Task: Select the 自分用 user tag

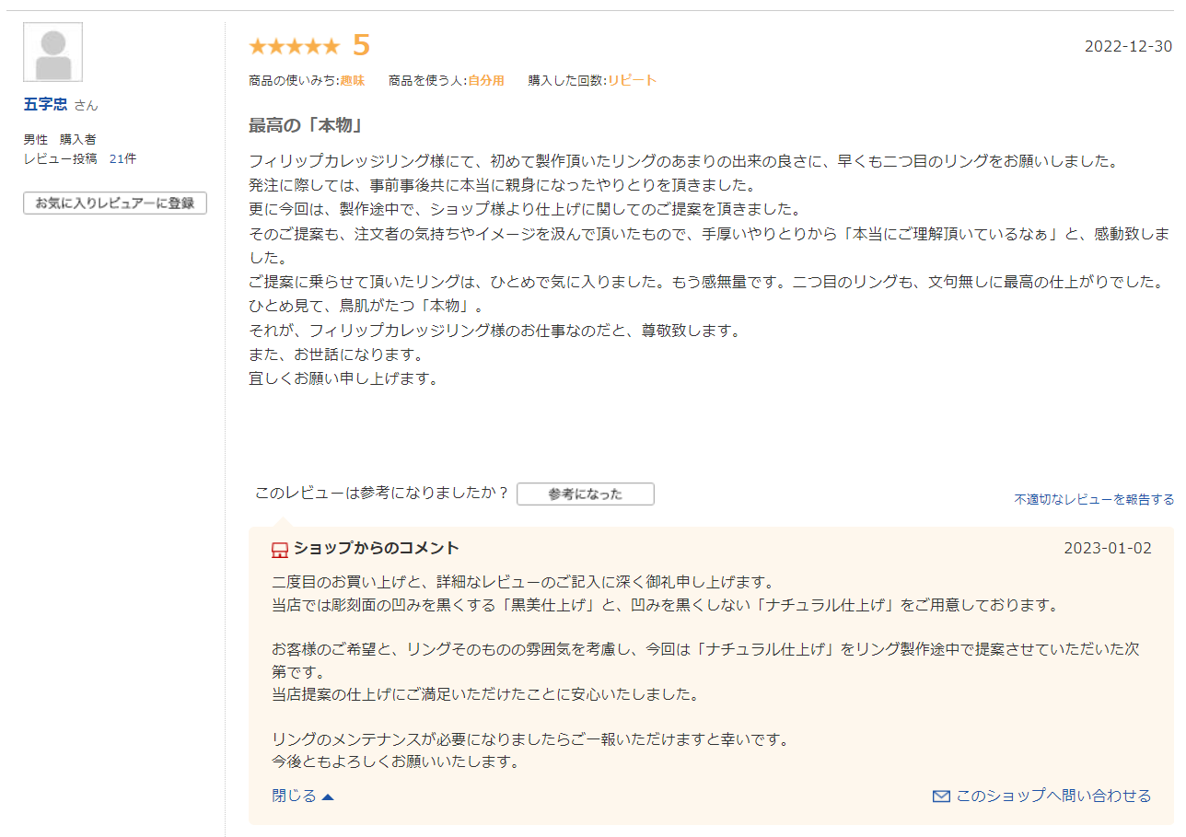Action: (x=486, y=81)
